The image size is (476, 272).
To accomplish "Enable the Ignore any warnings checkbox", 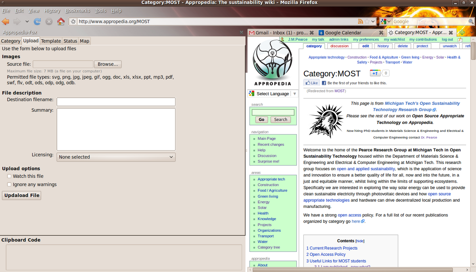I will coord(9,185).
